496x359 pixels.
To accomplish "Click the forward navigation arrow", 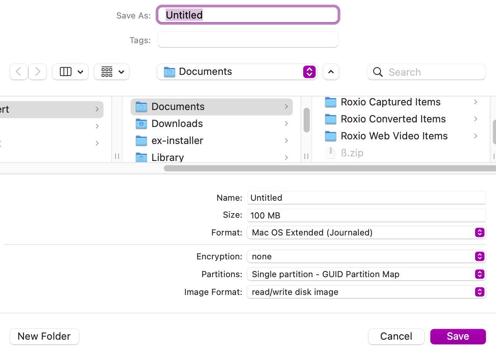I will (x=37, y=72).
